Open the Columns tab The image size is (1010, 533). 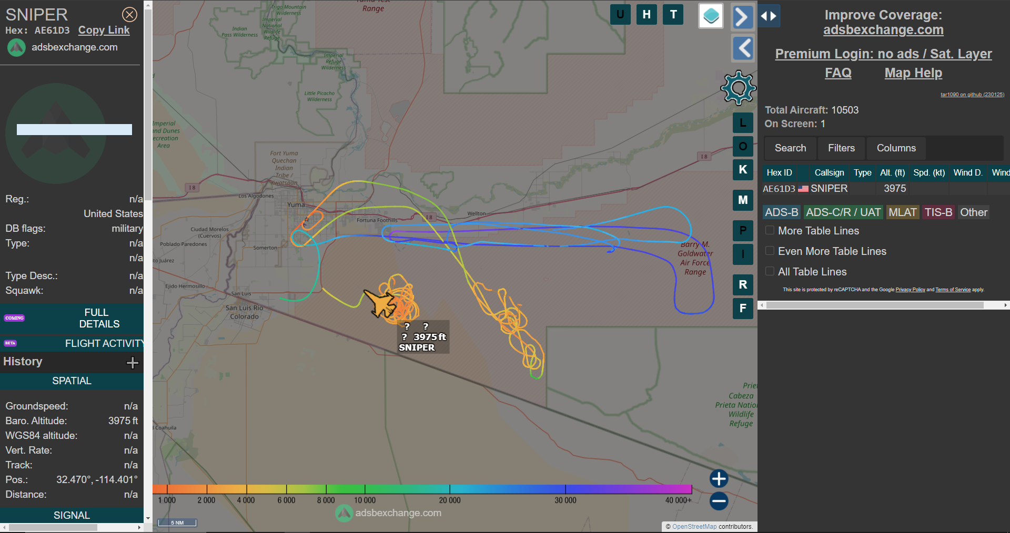(x=896, y=148)
